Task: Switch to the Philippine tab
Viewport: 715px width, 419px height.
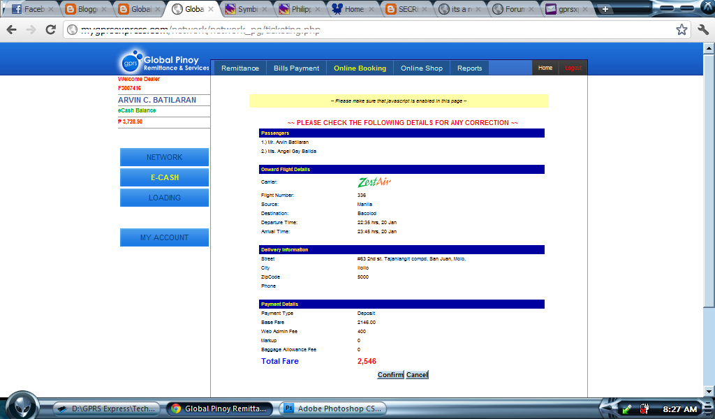Action: pyautogui.click(x=300, y=9)
